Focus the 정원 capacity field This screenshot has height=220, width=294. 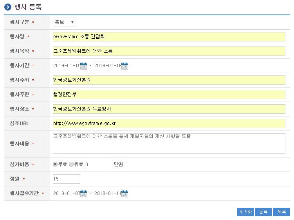pyautogui.click(x=66, y=179)
